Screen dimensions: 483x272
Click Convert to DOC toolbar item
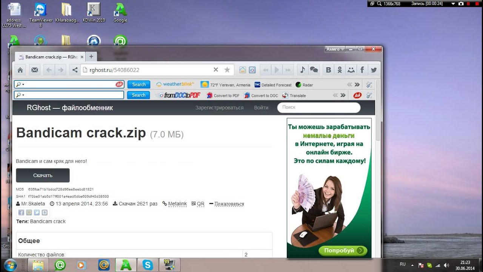261,96
